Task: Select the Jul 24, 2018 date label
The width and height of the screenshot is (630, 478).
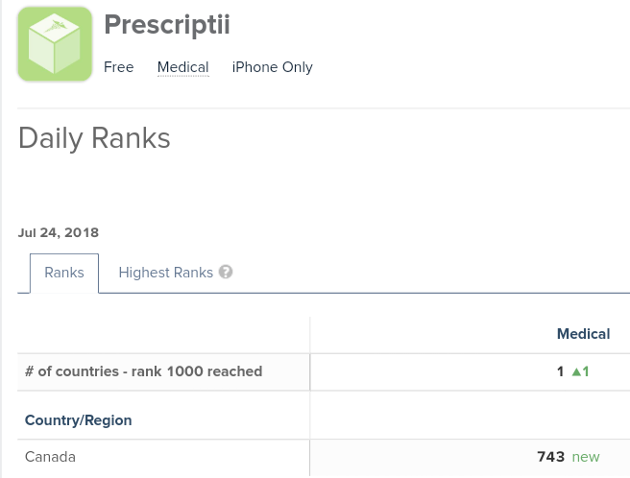Action: click(x=58, y=232)
